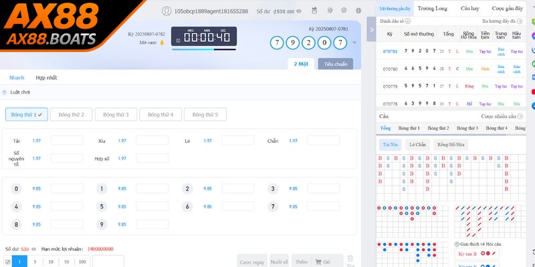This screenshot has width=535, height=267.
Task: Toggle bottom Số dư eye icon
Action: click(x=33, y=249)
